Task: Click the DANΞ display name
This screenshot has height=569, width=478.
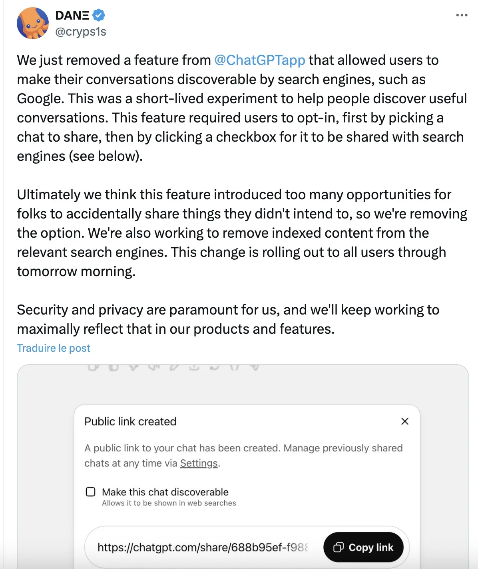Action: pos(72,15)
